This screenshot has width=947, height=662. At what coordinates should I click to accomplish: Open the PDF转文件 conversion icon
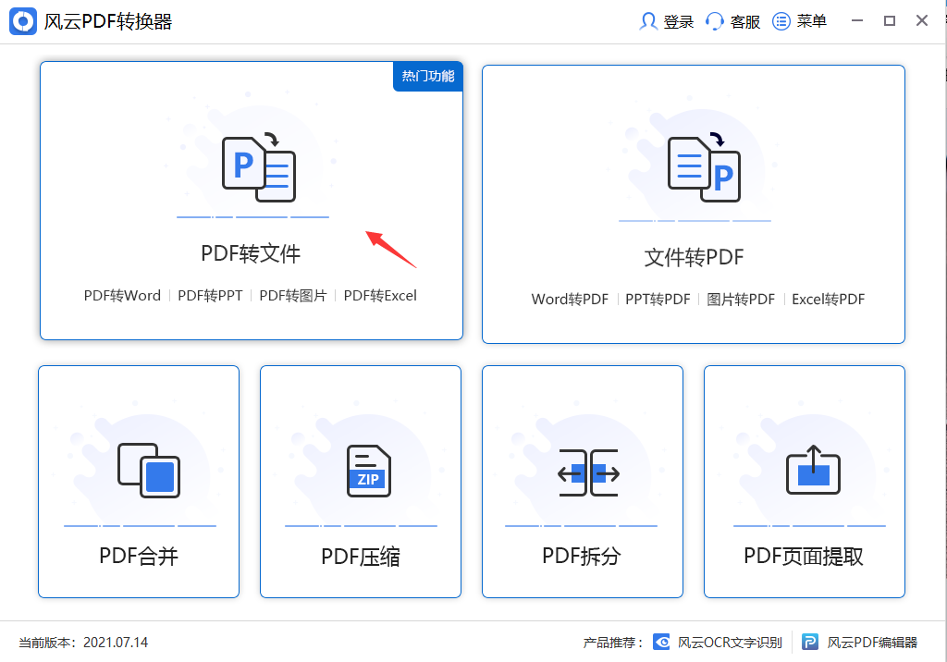pos(259,166)
